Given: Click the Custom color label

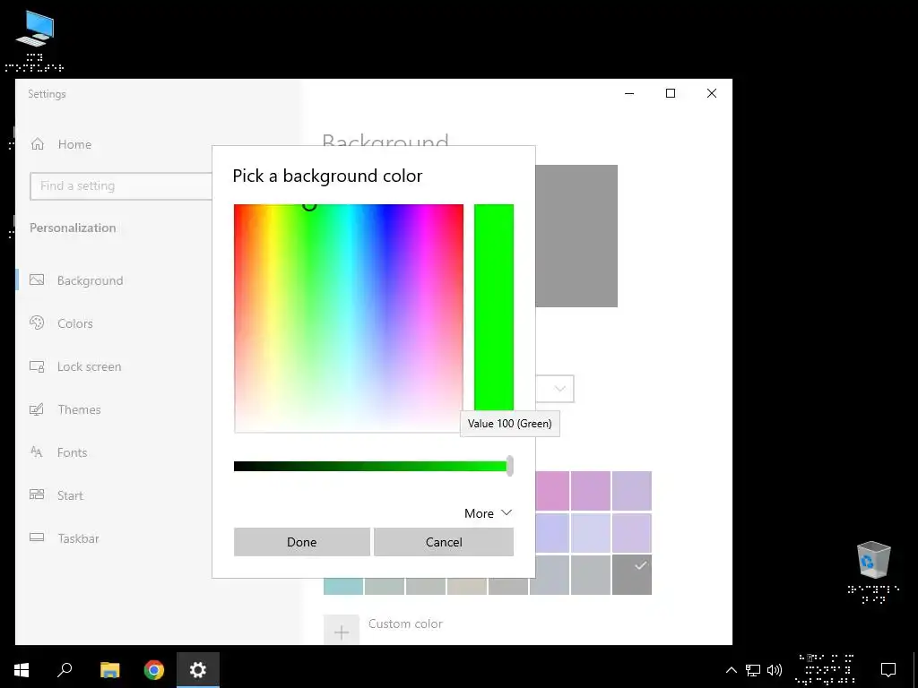Looking at the screenshot, I should coord(405,623).
